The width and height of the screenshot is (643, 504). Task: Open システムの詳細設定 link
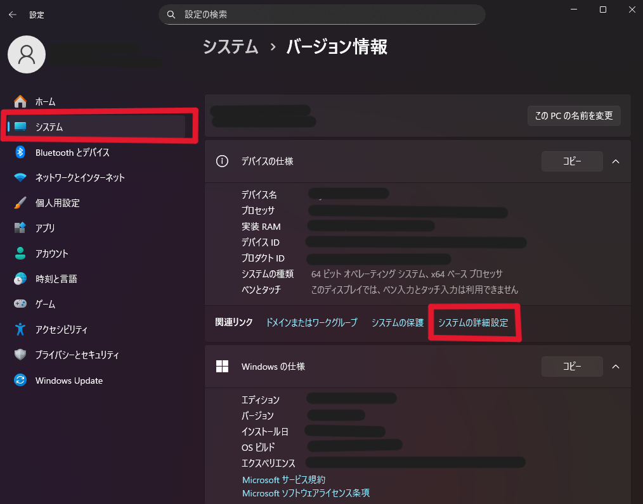point(474,322)
